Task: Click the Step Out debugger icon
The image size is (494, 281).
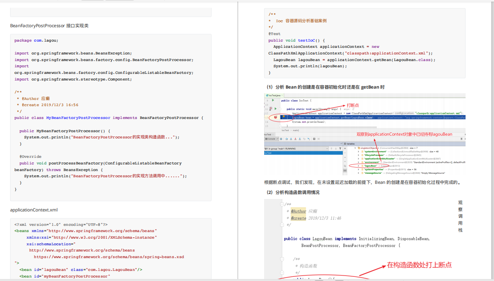Action: click(300, 139)
